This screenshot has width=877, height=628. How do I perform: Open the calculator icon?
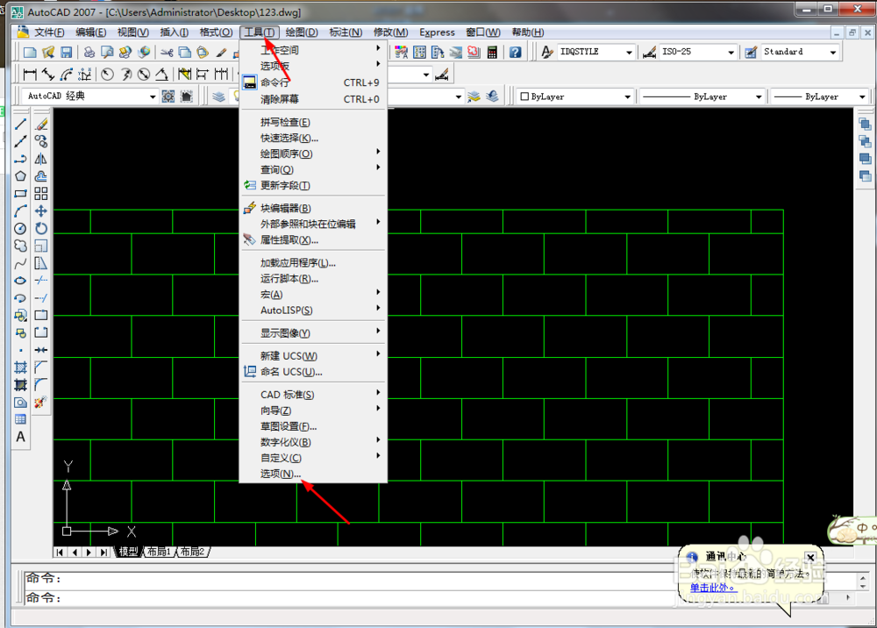pyautogui.click(x=492, y=52)
